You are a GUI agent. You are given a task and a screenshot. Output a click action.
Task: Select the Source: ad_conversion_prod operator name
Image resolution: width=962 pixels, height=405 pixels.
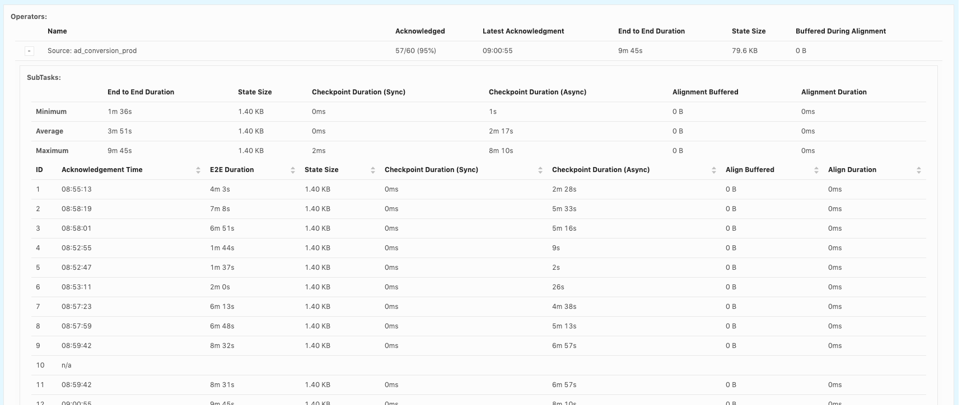point(92,51)
